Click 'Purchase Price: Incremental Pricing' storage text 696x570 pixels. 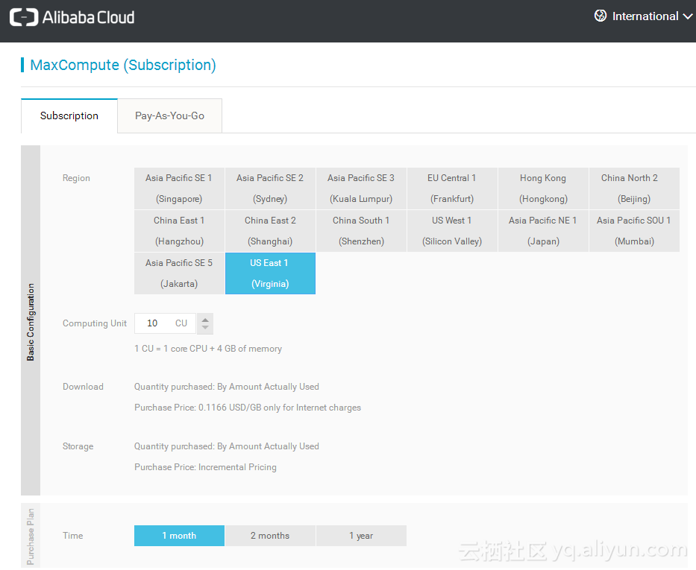[205, 467]
